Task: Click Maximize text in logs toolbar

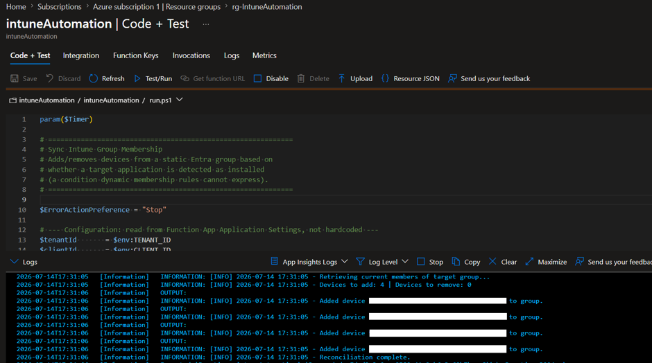Action: click(552, 262)
